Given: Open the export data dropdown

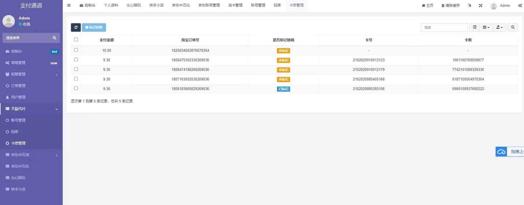Looking at the screenshot, I should pyautogui.click(x=499, y=27).
